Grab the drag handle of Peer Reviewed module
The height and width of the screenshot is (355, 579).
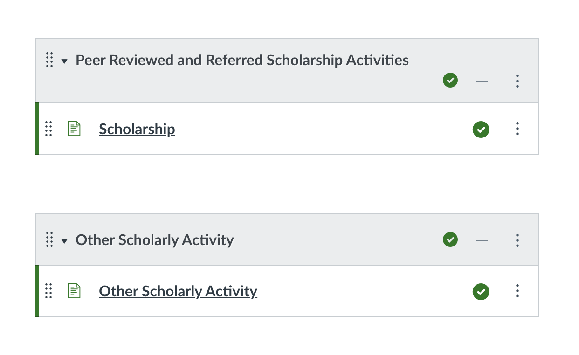point(49,60)
